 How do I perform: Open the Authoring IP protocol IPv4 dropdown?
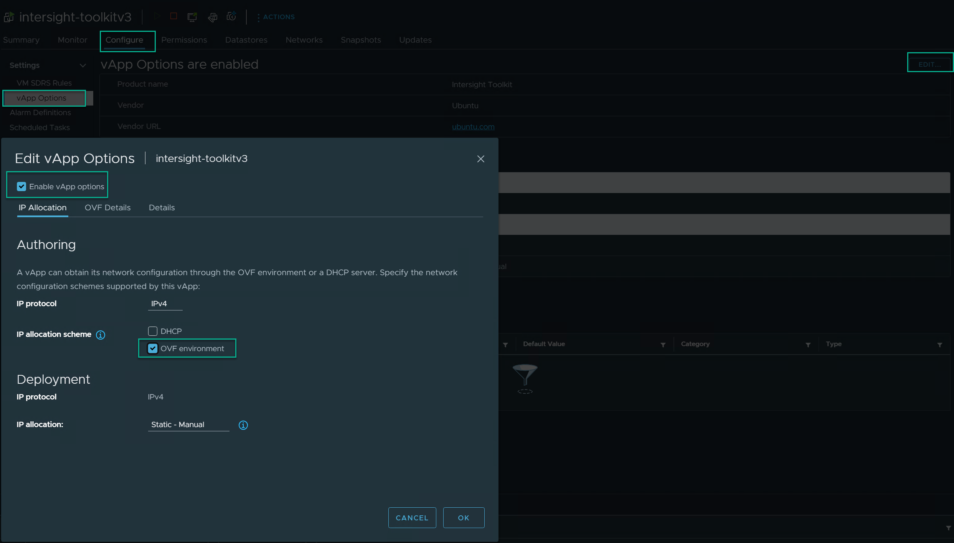coord(165,304)
